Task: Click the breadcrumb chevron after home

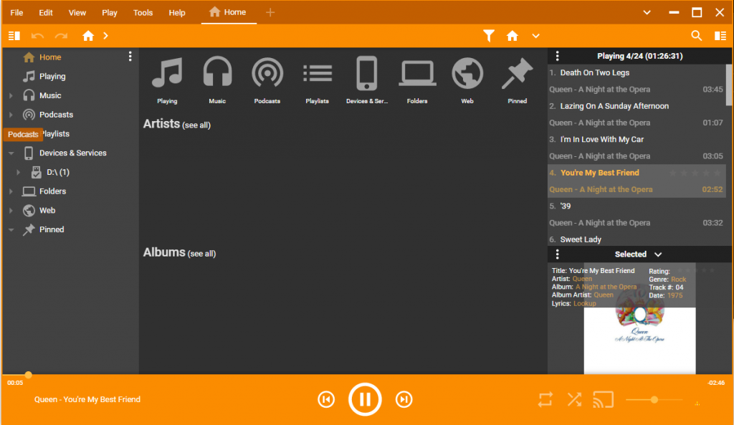Action: pos(106,36)
